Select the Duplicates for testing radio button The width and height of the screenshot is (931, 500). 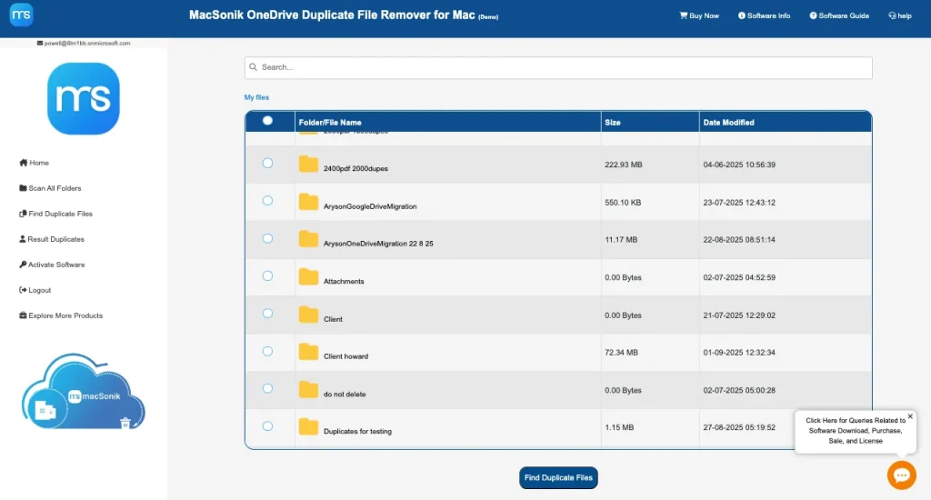coord(267,425)
